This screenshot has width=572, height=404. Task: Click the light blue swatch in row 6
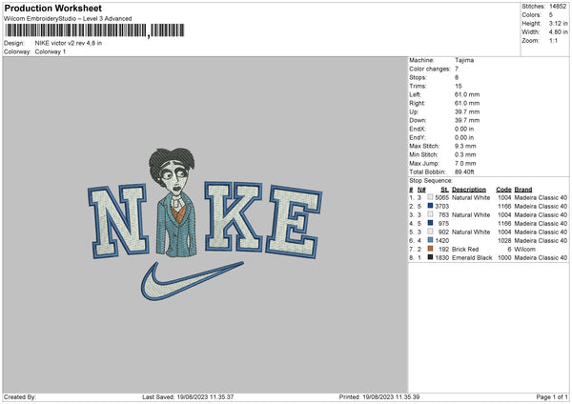[430, 240]
